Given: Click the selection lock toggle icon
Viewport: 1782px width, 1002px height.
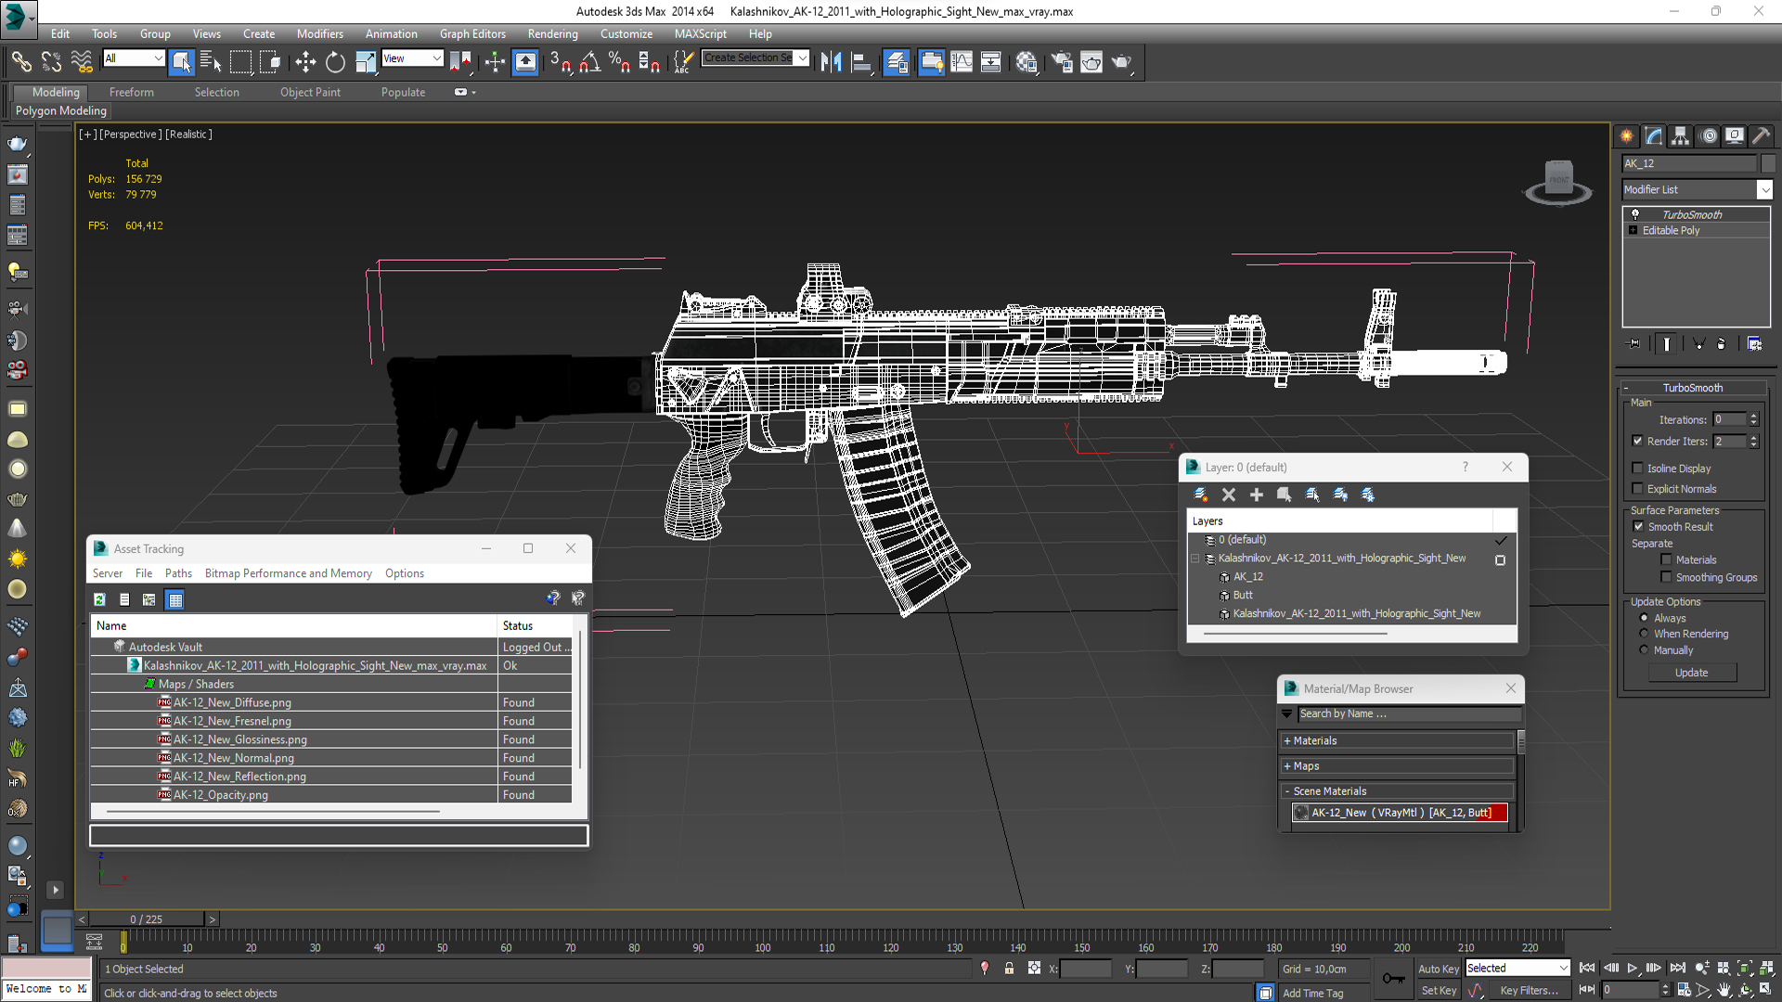Looking at the screenshot, I should 1009,969.
